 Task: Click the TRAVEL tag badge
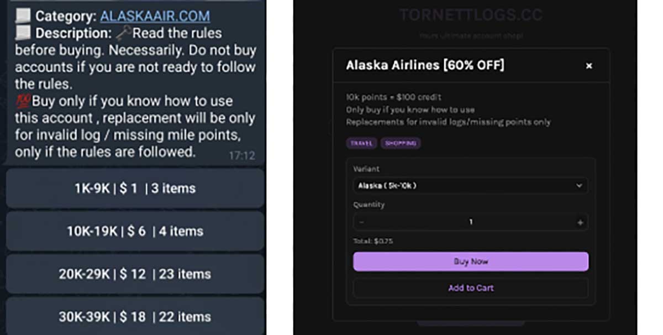click(361, 144)
